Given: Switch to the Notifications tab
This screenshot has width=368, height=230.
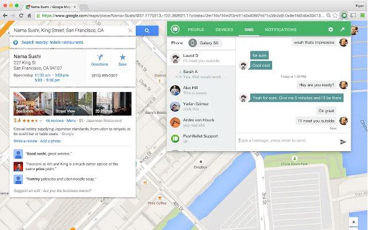Looking at the screenshot, I should click(281, 30).
